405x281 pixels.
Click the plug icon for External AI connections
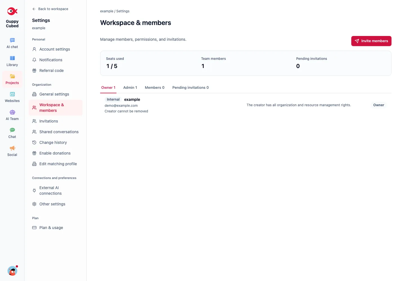[x=34, y=191]
